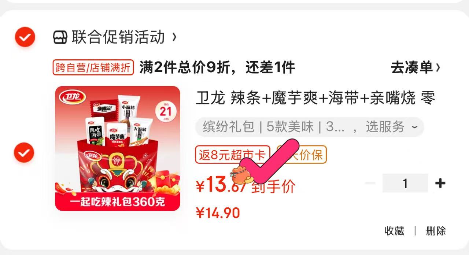This screenshot has width=469, height=255.
Task: Open the 卫龙 gift pack product thumbnail
Action: (118, 148)
